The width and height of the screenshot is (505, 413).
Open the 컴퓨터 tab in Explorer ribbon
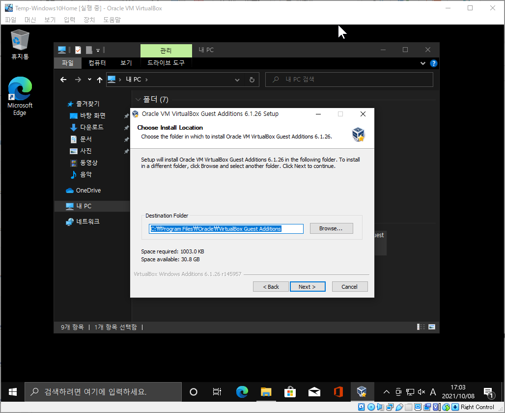pyautogui.click(x=97, y=63)
